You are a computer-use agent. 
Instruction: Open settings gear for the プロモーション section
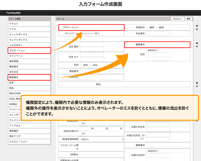point(197,26)
